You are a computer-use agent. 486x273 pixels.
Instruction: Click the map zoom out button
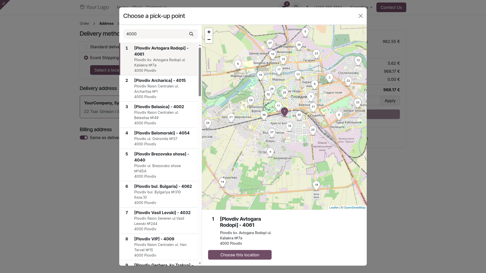click(x=209, y=39)
